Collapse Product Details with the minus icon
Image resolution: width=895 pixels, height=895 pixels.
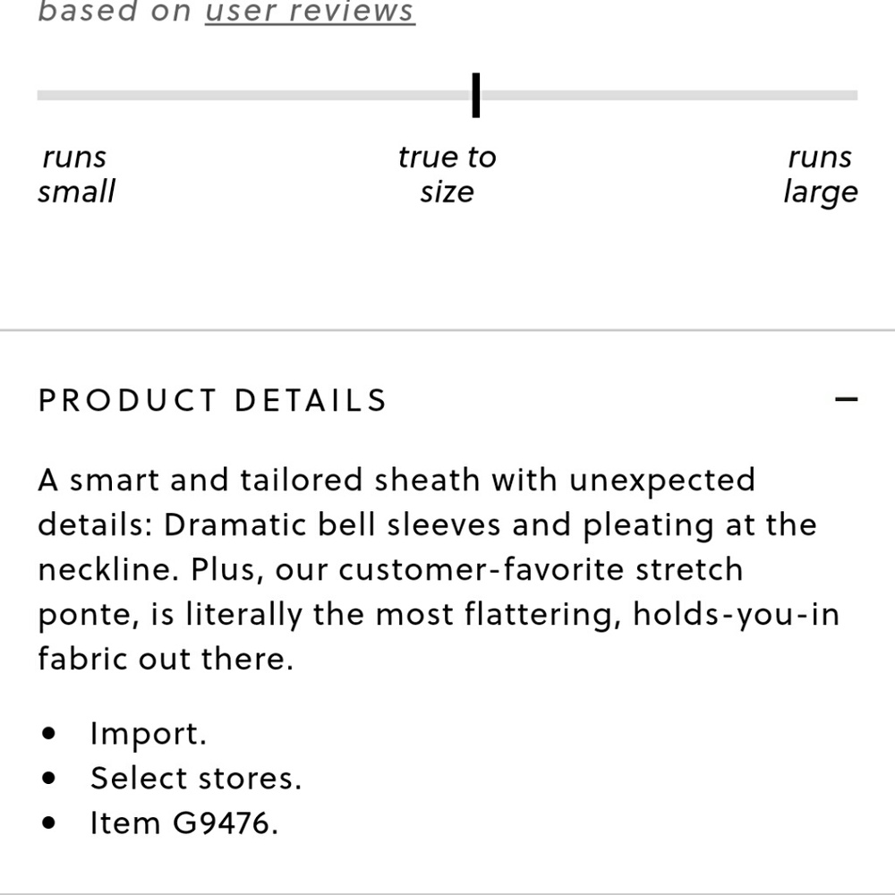[x=846, y=399]
